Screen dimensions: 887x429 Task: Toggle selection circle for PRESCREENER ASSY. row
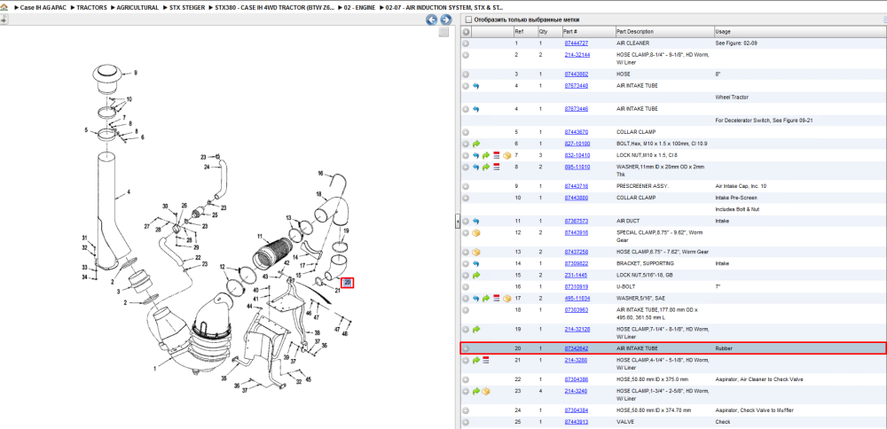(467, 186)
